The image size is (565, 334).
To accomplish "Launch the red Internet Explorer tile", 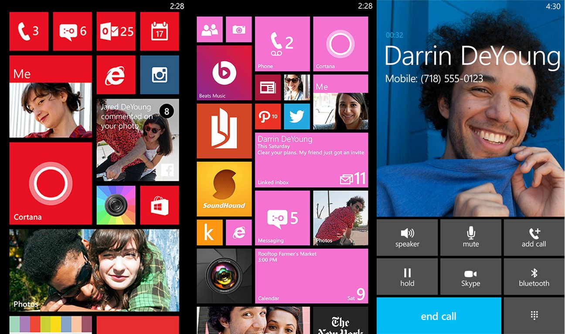I will click(116, 75).
